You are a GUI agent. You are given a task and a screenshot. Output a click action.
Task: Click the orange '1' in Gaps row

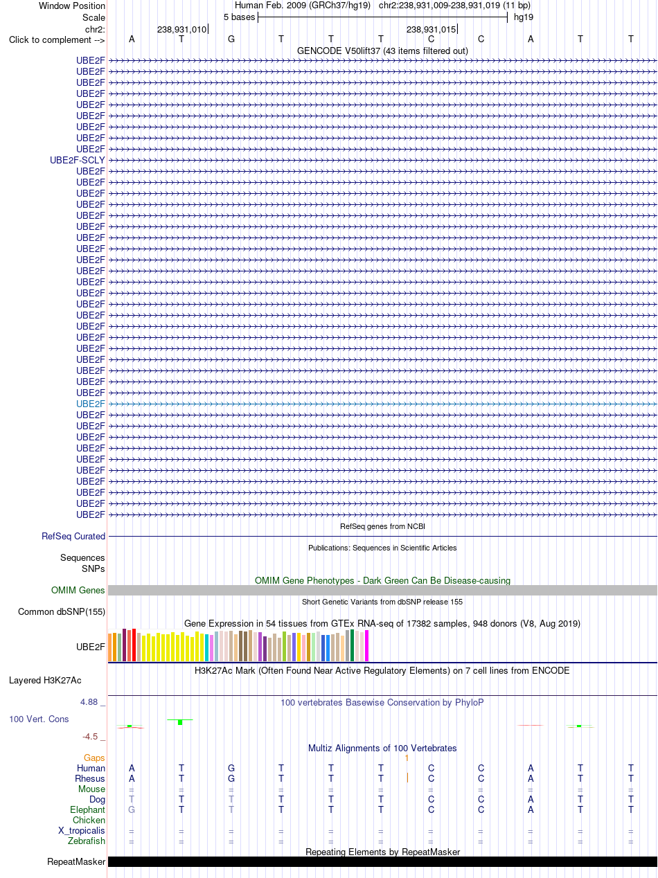[407, 758]
